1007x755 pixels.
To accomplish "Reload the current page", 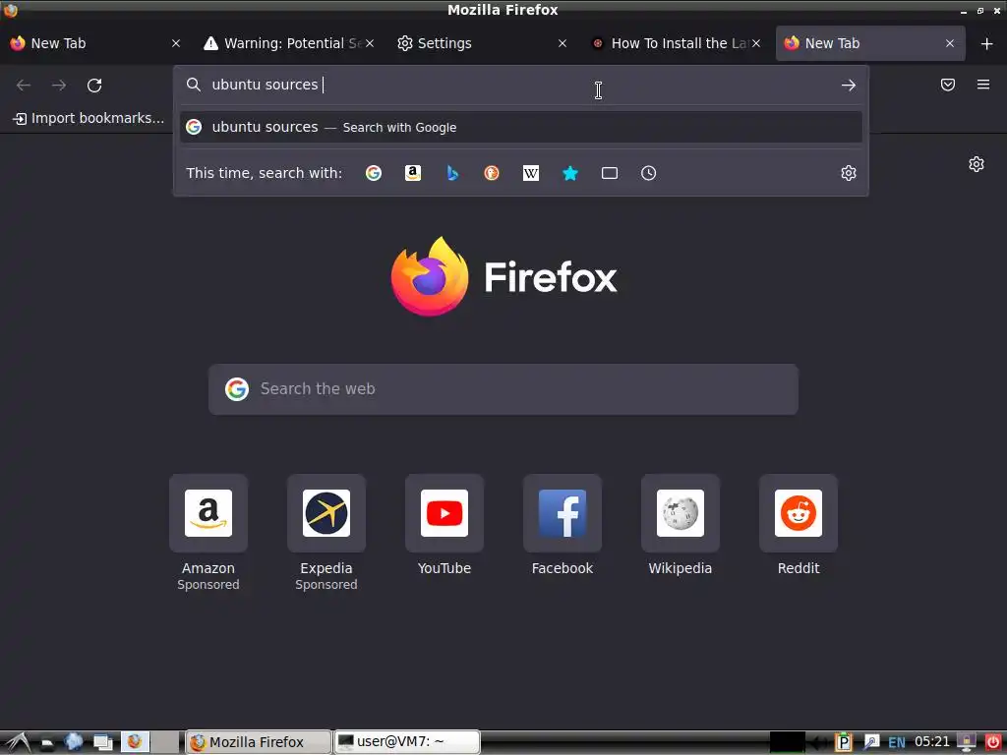I will click(x=94, y=85).
